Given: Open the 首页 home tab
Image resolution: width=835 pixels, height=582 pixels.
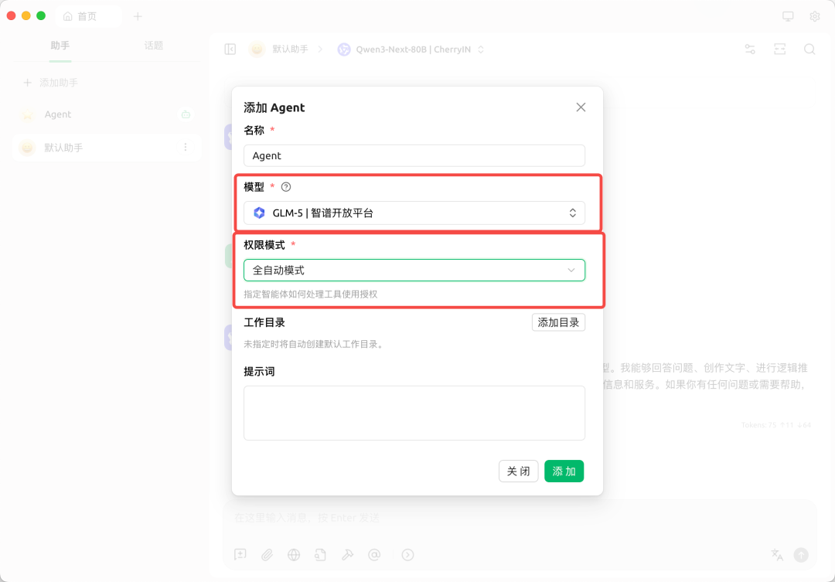Looking at the screenshot, I should (x=88, y=16).
